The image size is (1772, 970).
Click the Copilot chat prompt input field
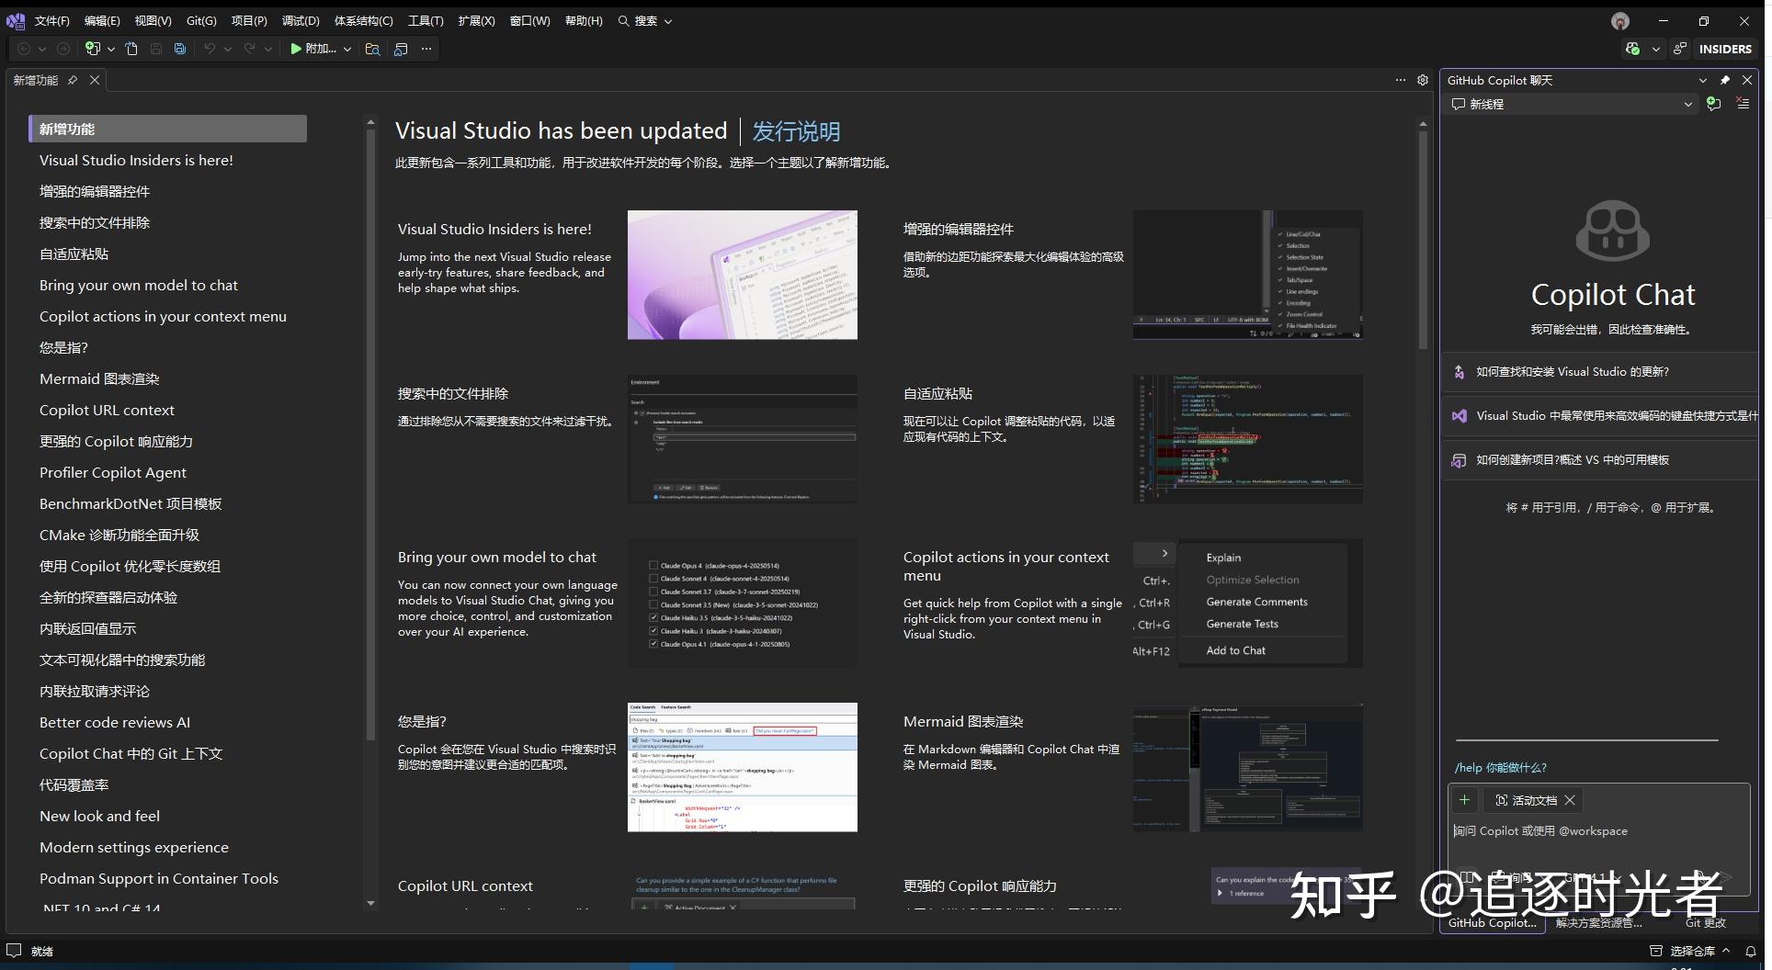[1599, 831]
